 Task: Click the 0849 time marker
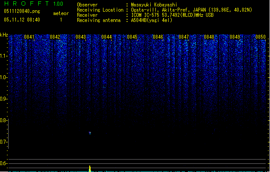click(235, 37)
